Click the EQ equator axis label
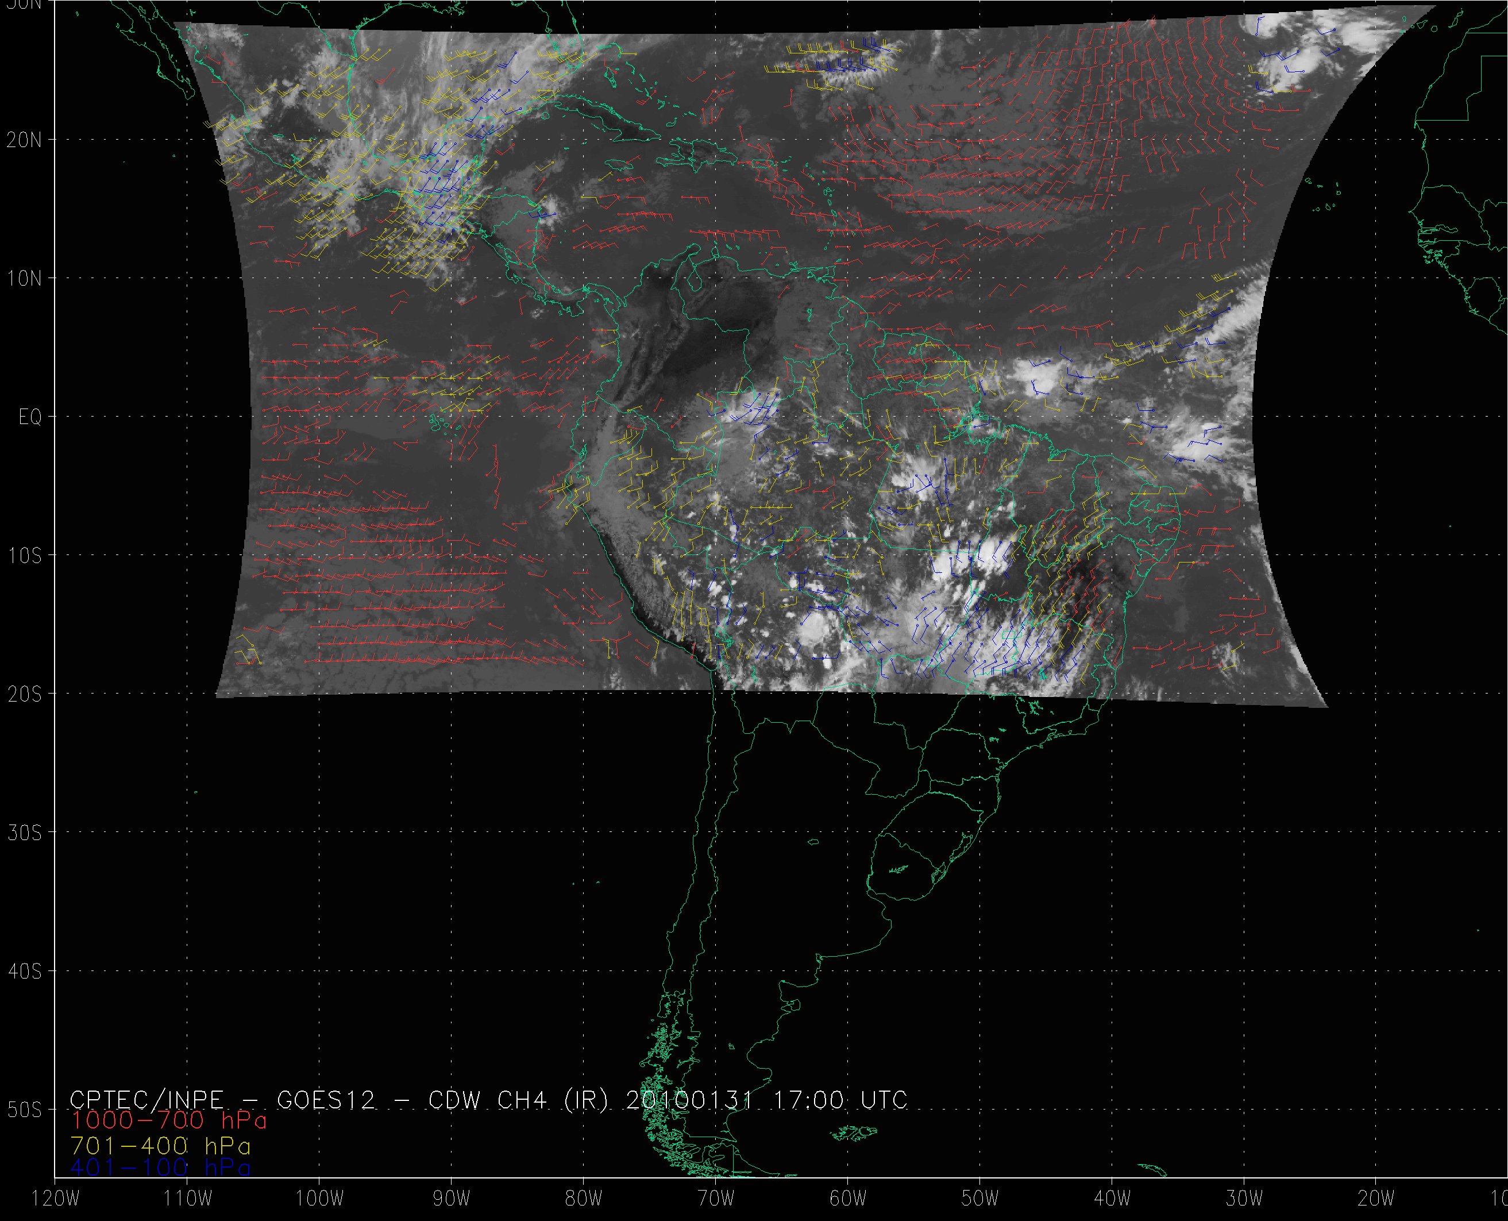This screenshot has width=1508, height=1221. 30,417
